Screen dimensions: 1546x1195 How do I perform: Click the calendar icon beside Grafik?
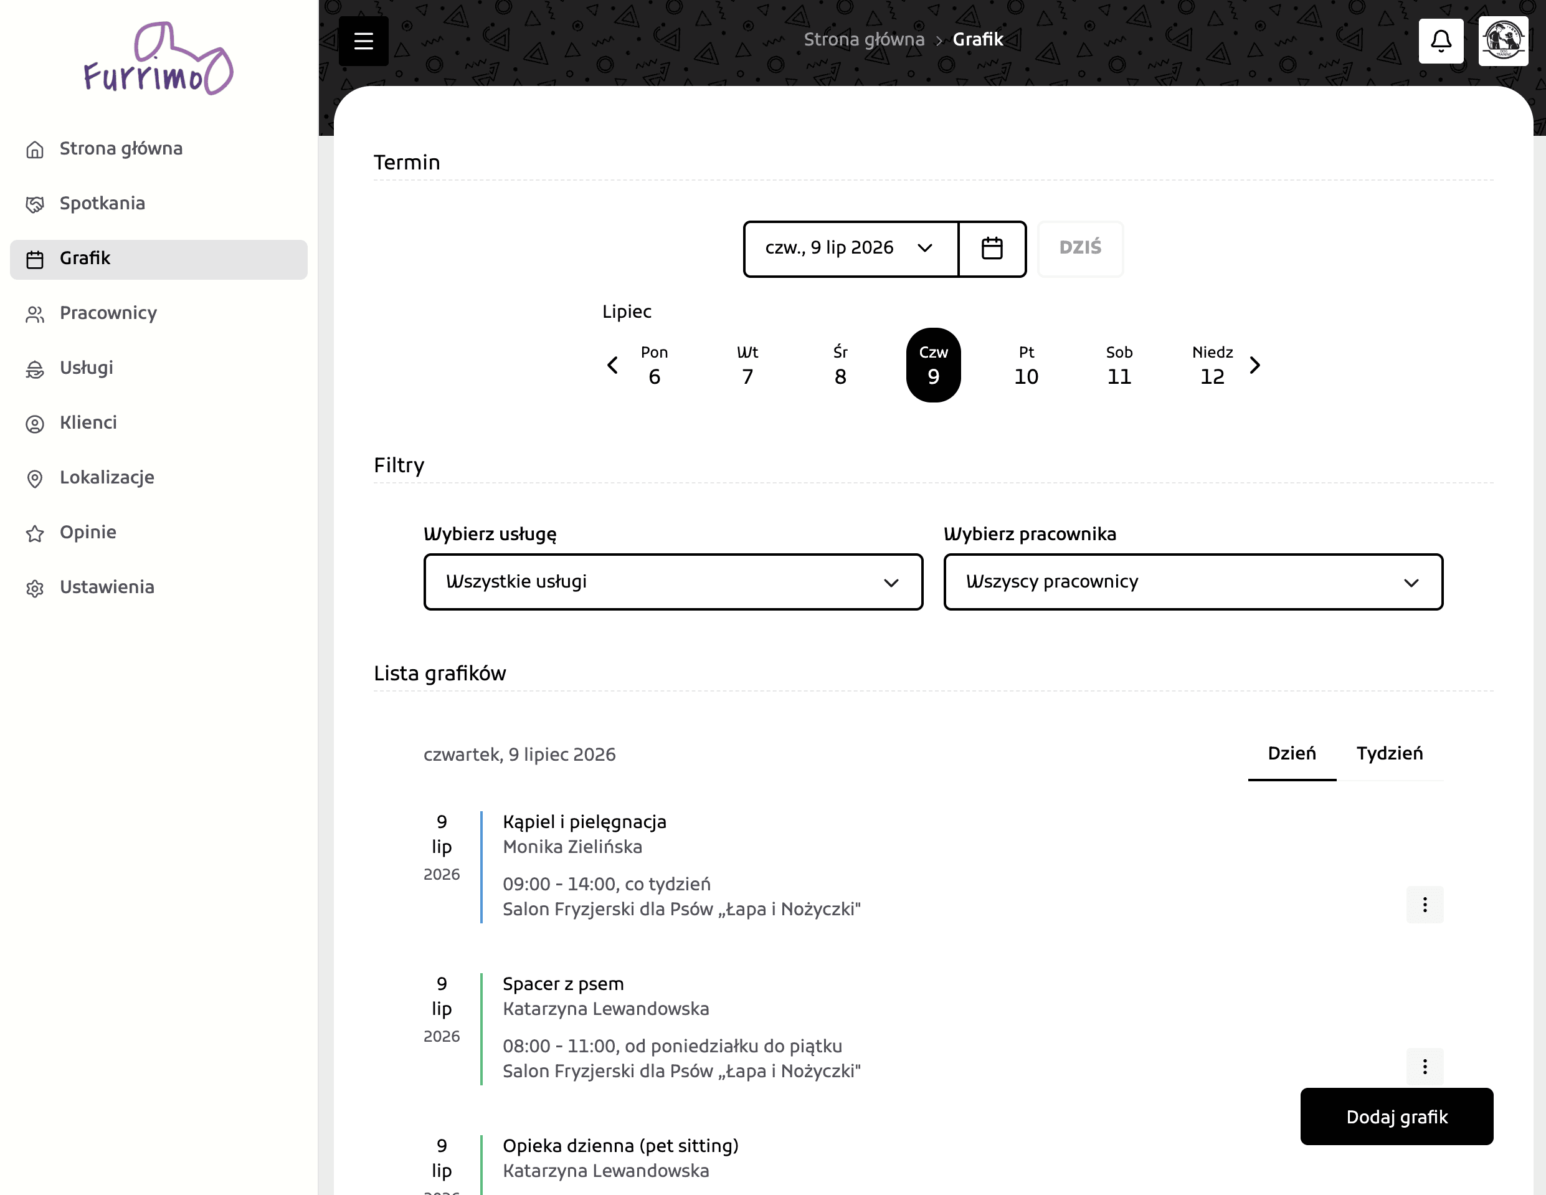coord(35,259)
